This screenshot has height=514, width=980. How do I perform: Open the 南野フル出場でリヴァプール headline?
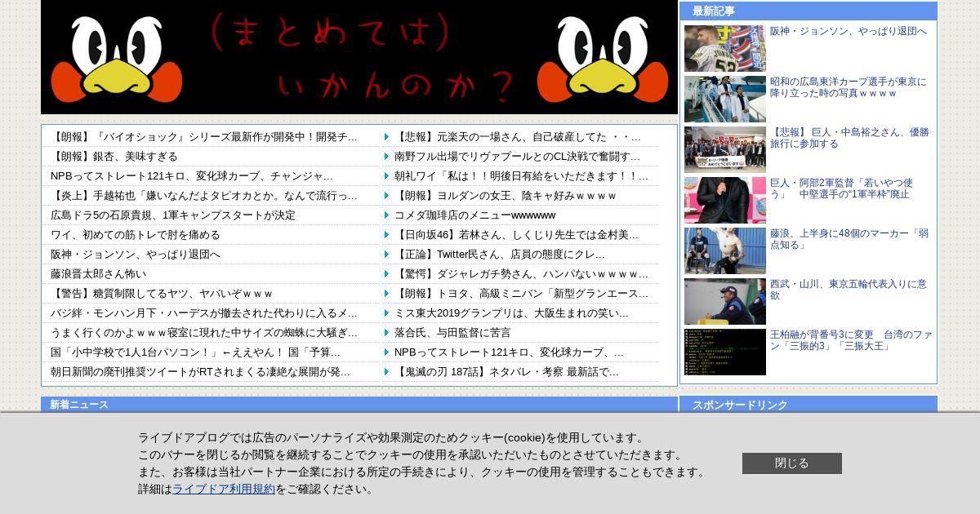click(518, 157)
